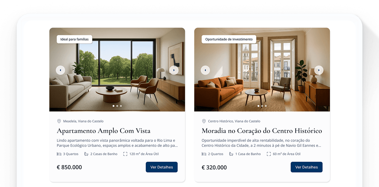
Task: Click previous image arrow on Centro Histórico photo
Action: [x=205, y=70]
